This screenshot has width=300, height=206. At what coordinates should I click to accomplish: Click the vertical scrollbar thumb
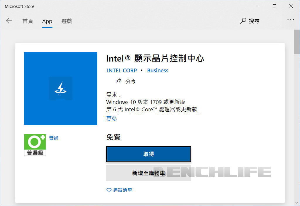tap(297, 42)
